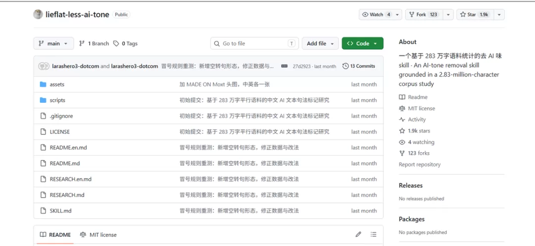Open the assets folder
The width and height of the screenshot is (535, 246).
[57, 84]
